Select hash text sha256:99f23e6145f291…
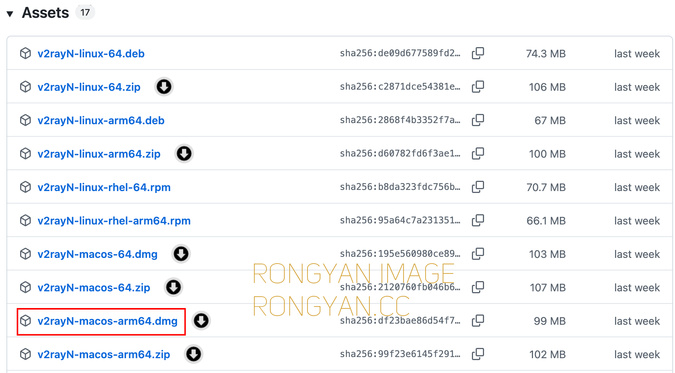 (x=400, y=354)
